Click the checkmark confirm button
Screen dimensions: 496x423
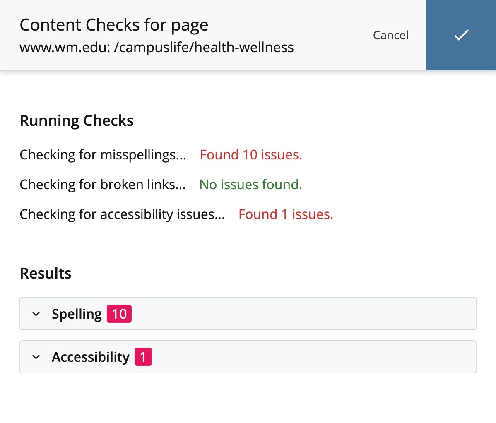click(461, 35)
